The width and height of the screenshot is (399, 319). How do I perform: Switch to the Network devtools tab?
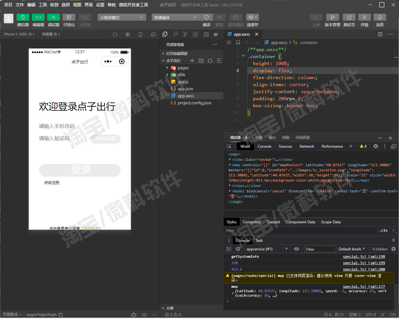(x=307, y=146)
